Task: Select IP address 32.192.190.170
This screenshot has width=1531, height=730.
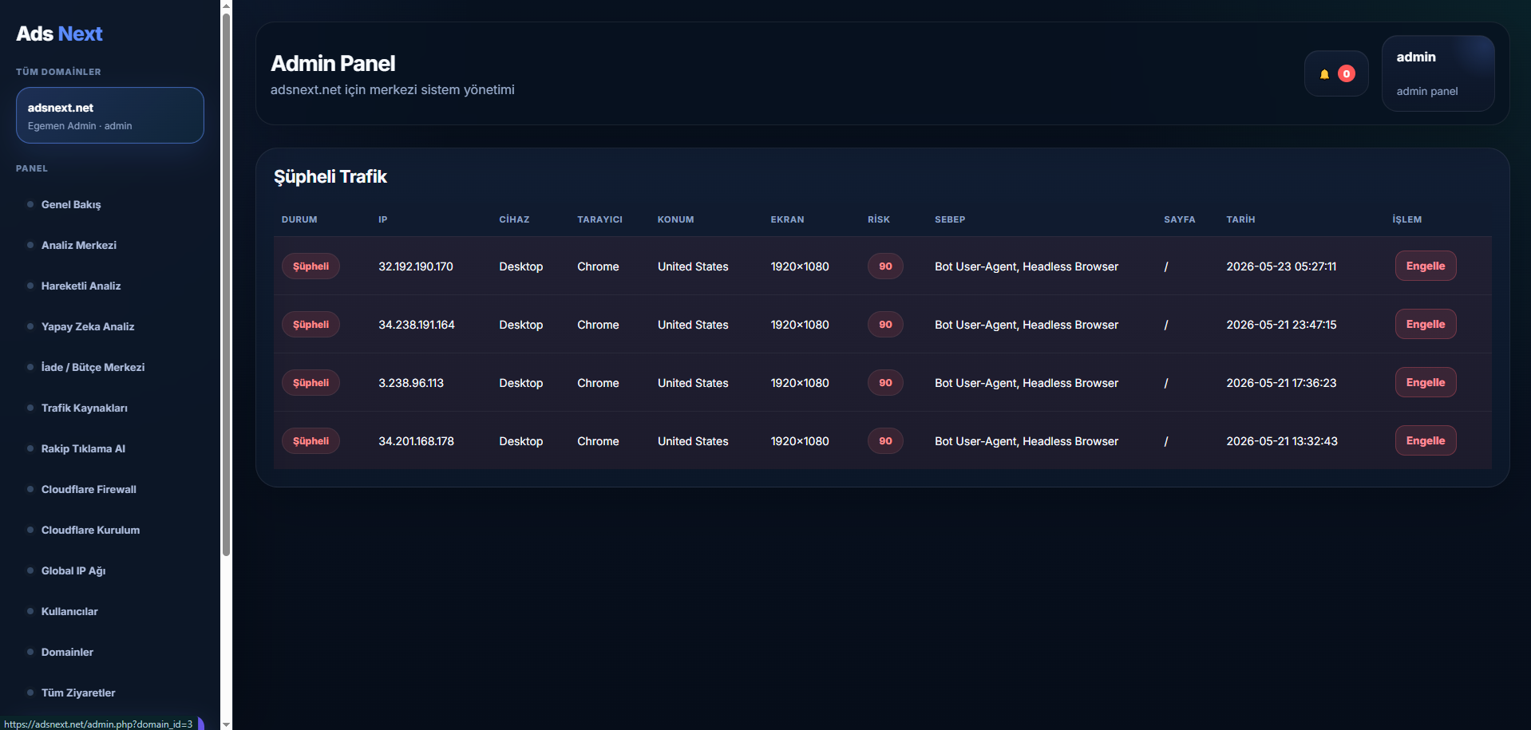Action: point(416,266)
